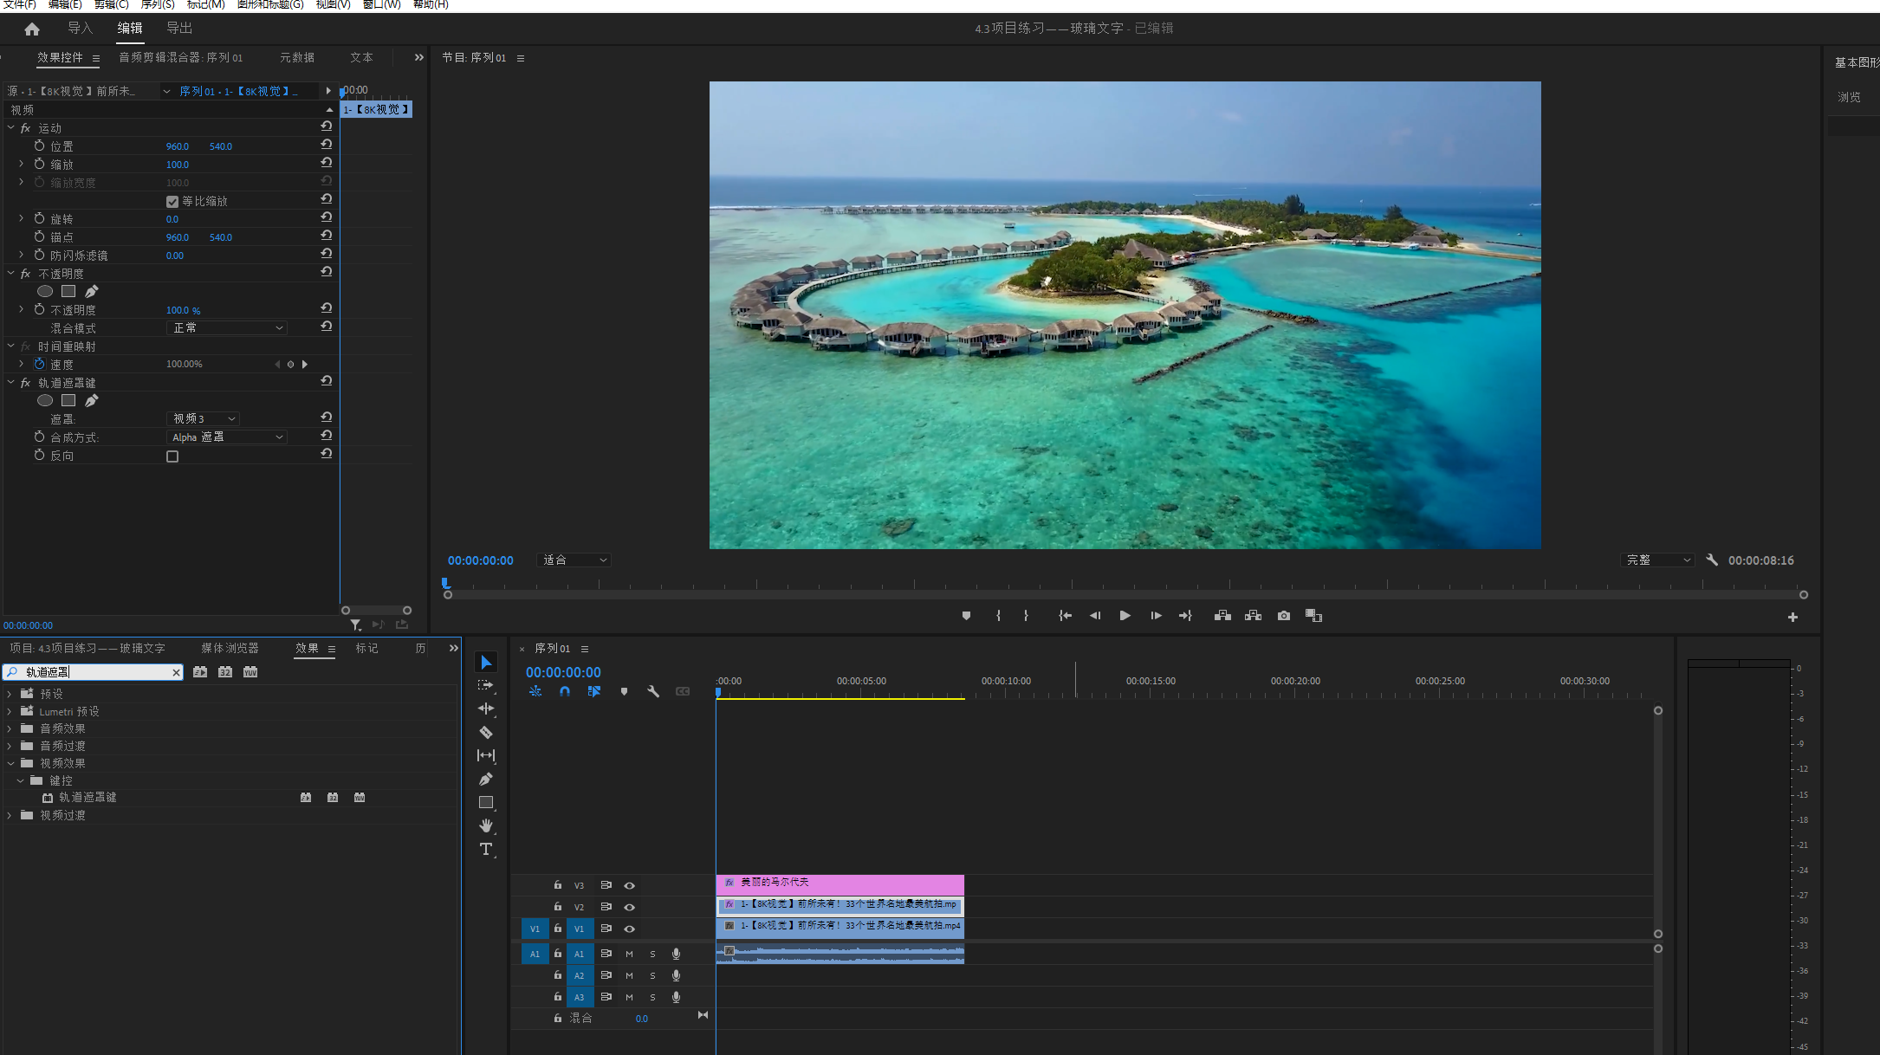Select the Type tool
The image size is (1880, 1055).
[486, 849]
